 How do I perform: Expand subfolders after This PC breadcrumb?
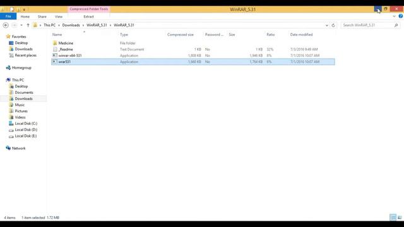pos(59,25)
